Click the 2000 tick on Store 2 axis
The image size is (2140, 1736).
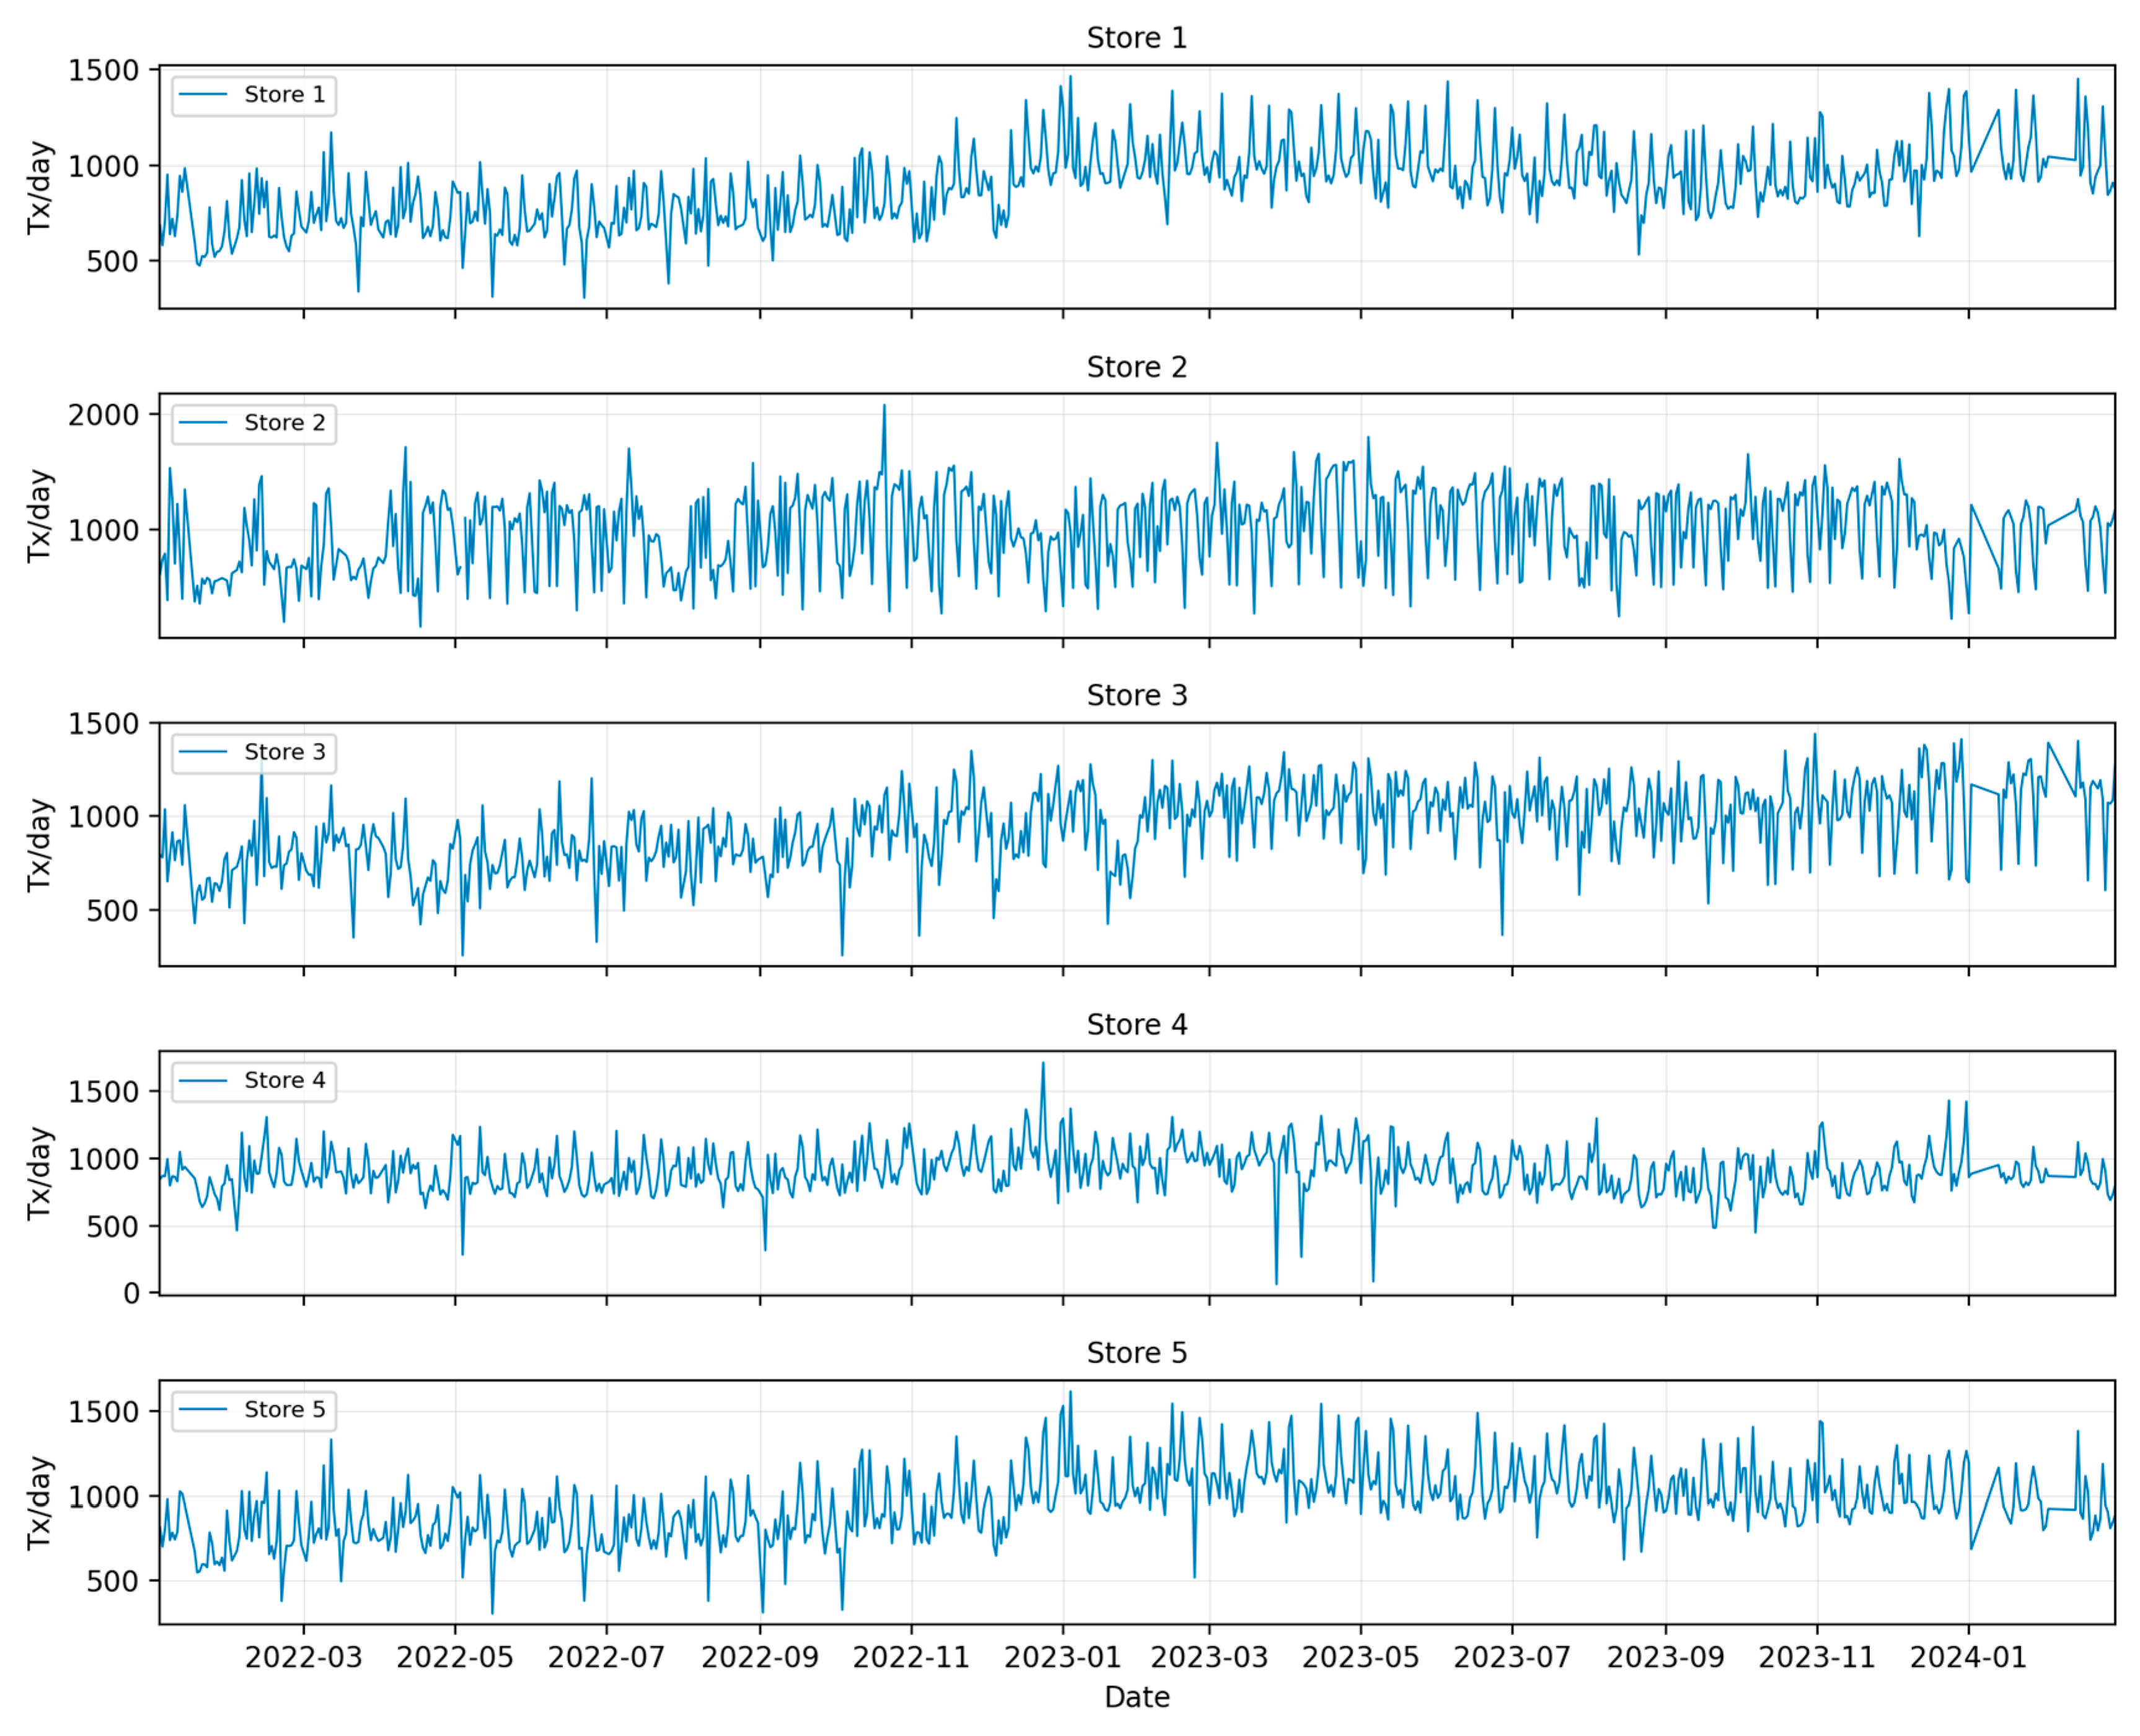[103, 415]
